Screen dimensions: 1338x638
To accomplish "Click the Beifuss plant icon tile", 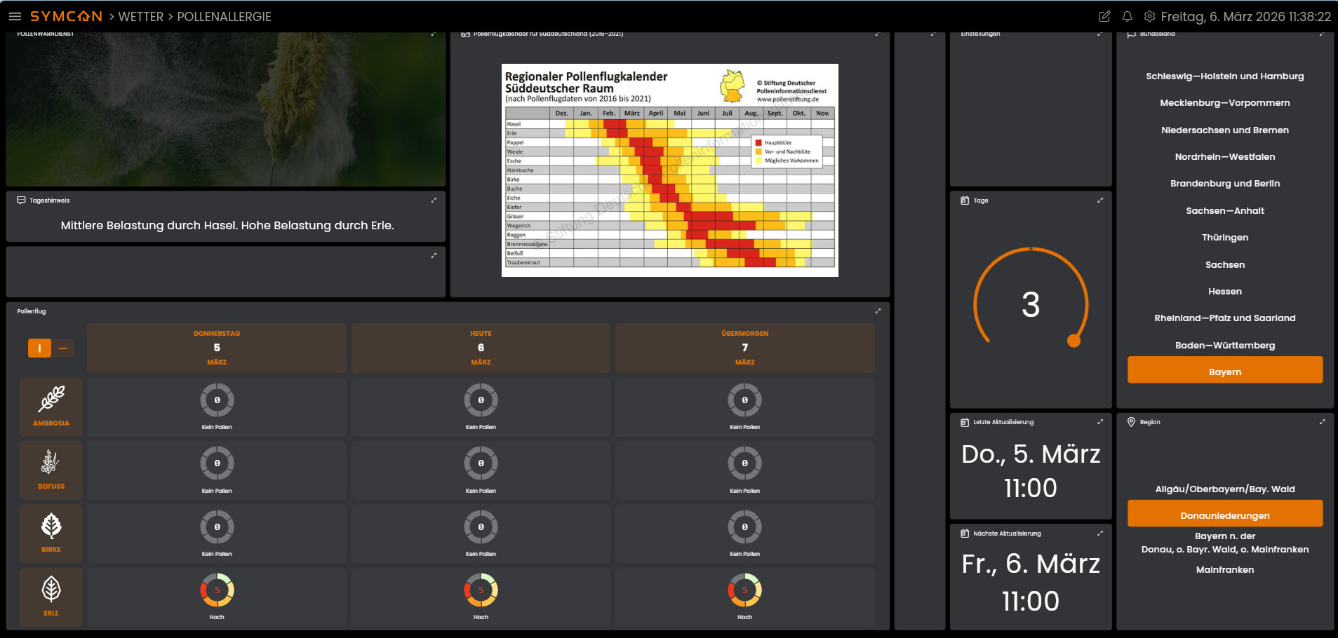I will click(x=51, y=469).
